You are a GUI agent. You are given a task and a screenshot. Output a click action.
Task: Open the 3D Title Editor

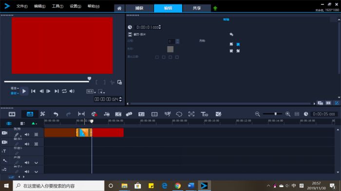click(205, 114)
